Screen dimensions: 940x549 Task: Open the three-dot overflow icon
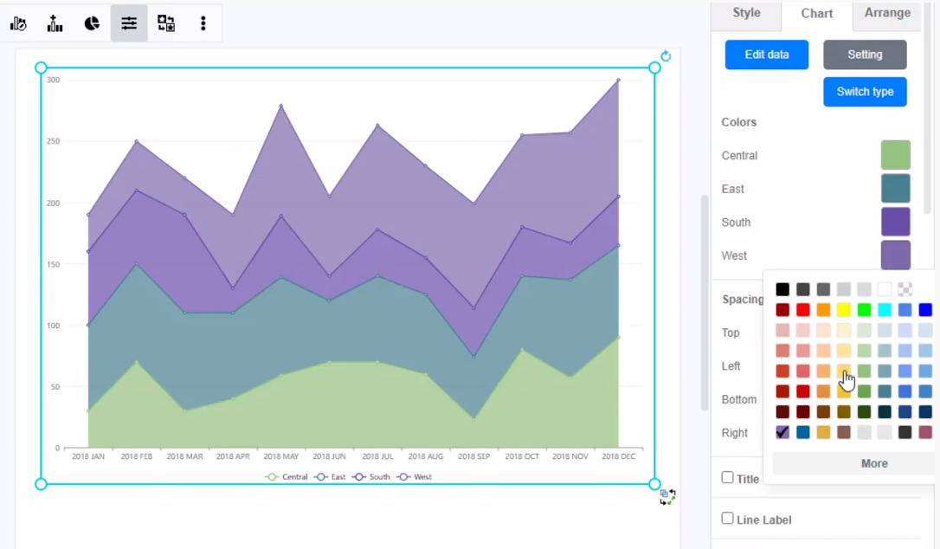click(x=203, y=23)
